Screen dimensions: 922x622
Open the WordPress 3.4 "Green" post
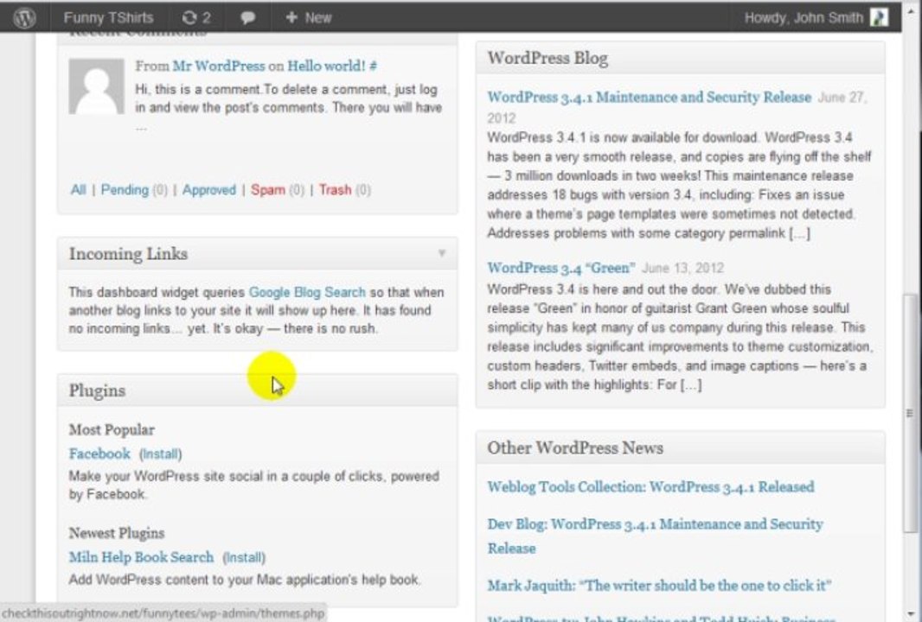561,268
